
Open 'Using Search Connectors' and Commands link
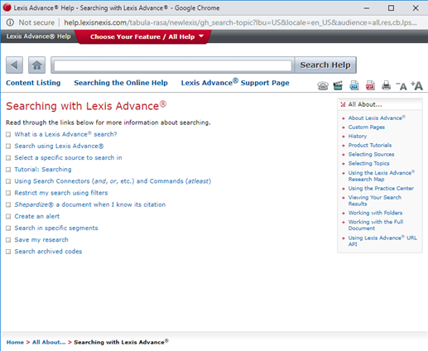pyautogui.click(x=113, y=181)
